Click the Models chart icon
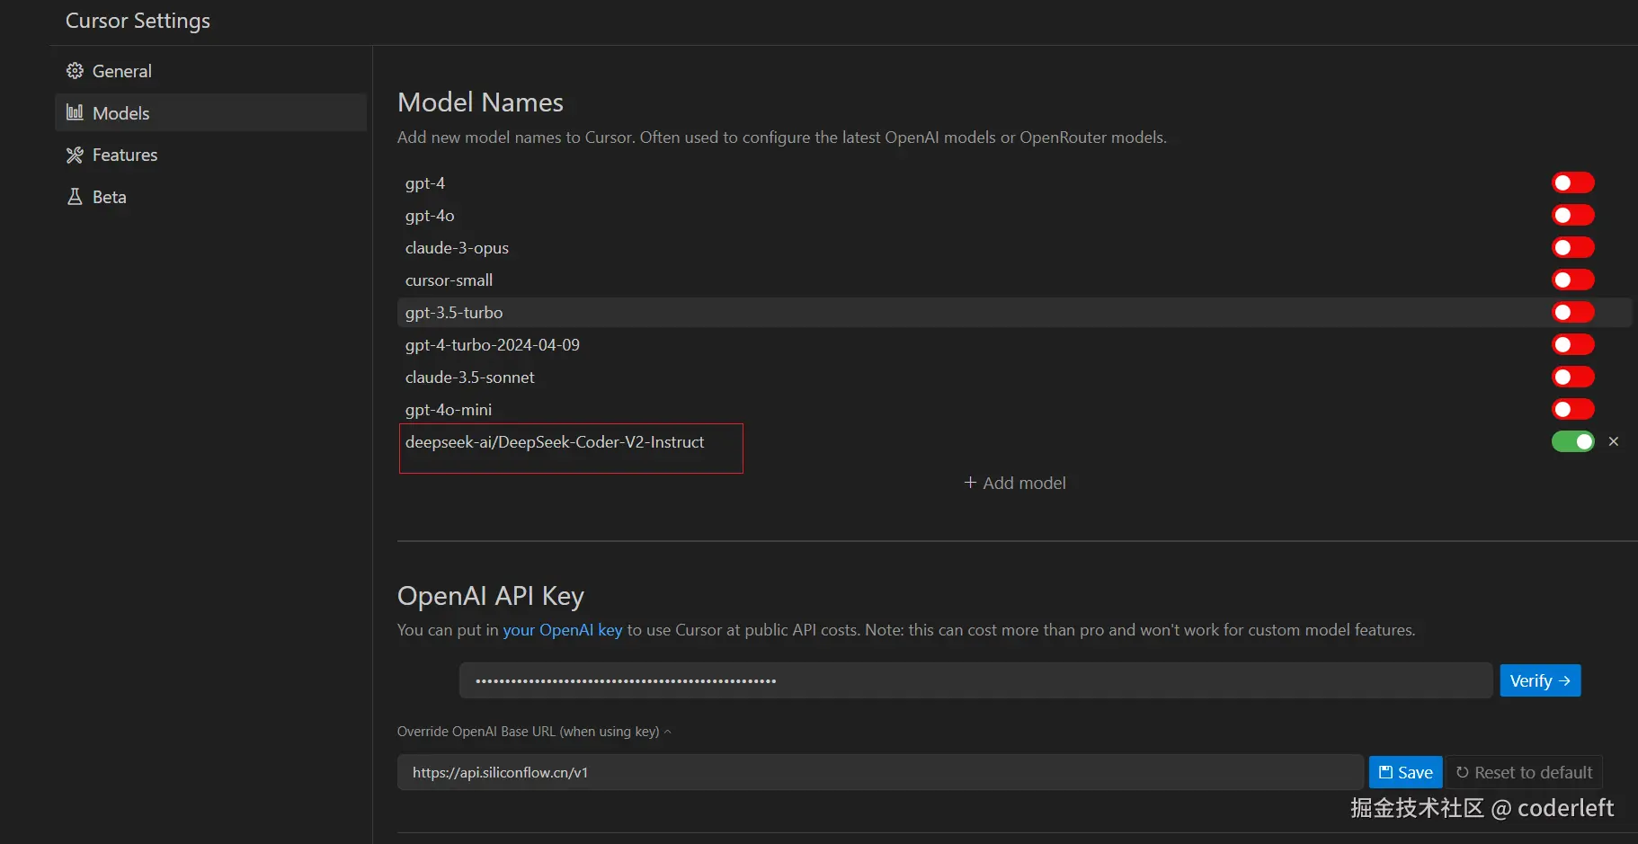1638x844 pixels. (75, 112)
